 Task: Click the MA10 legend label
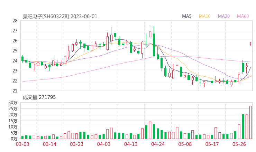204,16
